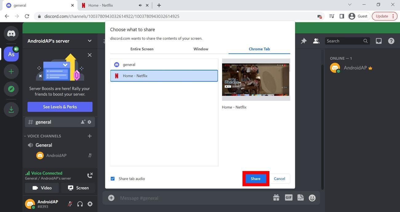400x212 pixels.
Task: Click the Download Apps icon in sidebar
Action: pos(11,110)
